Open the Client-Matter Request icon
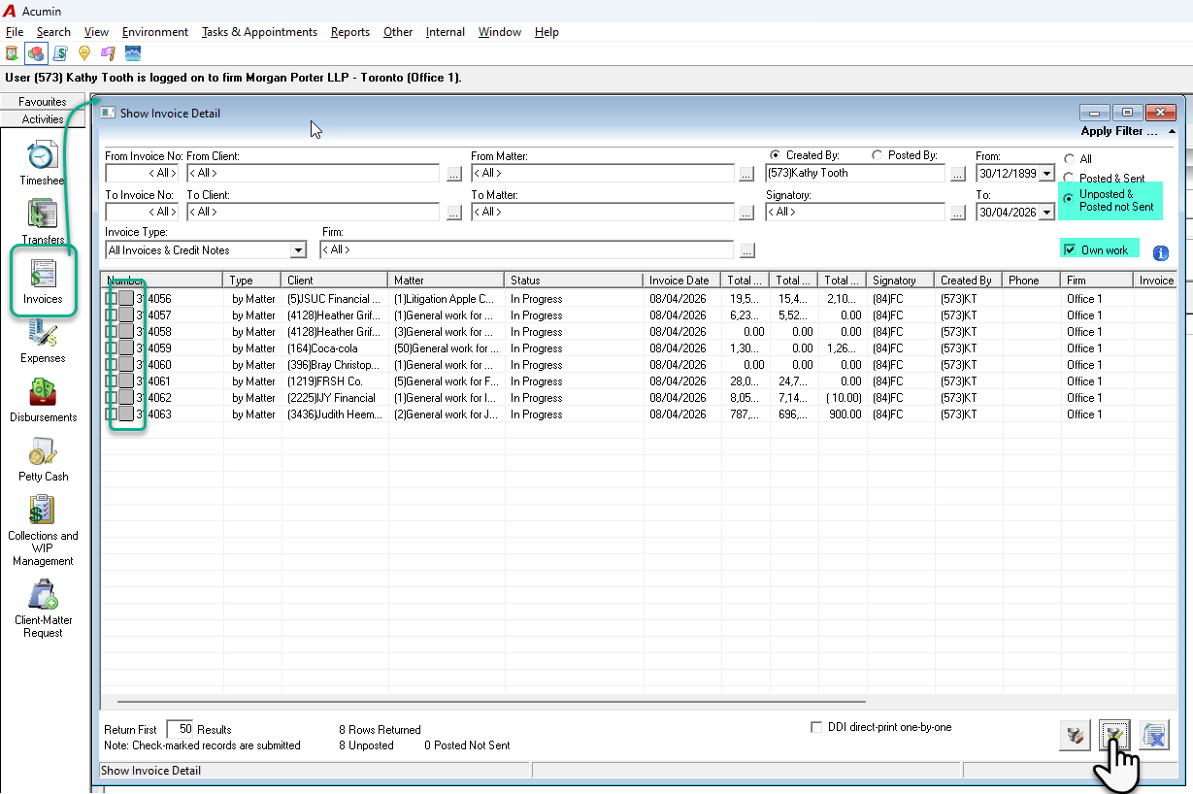 [x=43, y=595]
